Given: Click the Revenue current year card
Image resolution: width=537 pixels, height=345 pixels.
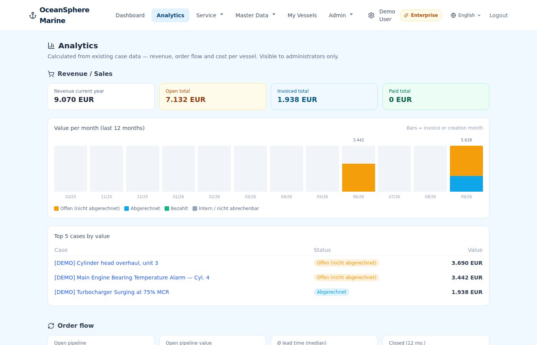Looking at the screenshot, I should coord(101,97).
